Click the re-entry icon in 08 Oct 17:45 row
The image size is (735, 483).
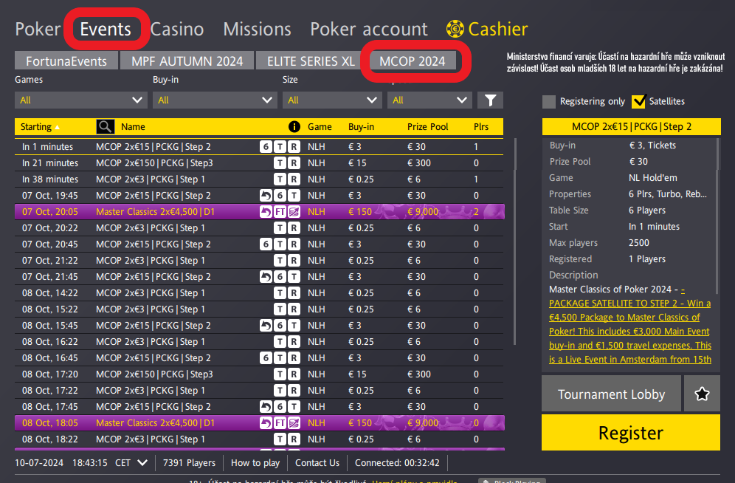(x=266, y=407)
